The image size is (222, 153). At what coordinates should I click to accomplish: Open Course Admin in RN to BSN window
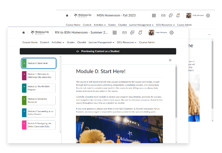[x=147, y=43]
